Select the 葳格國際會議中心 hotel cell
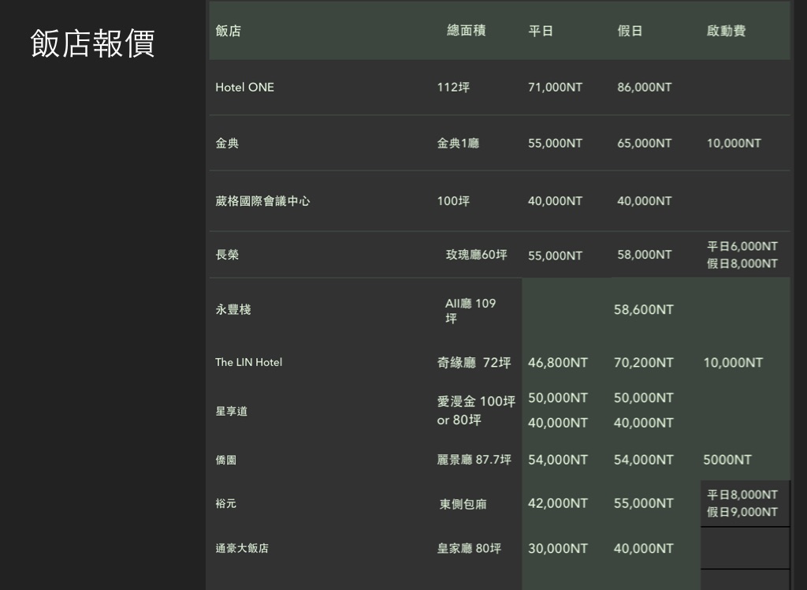807x590 pixels. [x=263, y=201]
